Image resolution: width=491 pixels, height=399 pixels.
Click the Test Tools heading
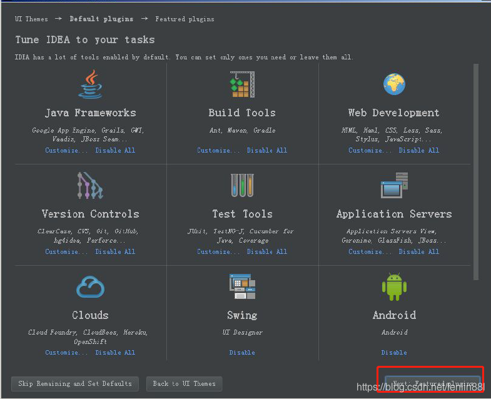click(x=242, y=214)
